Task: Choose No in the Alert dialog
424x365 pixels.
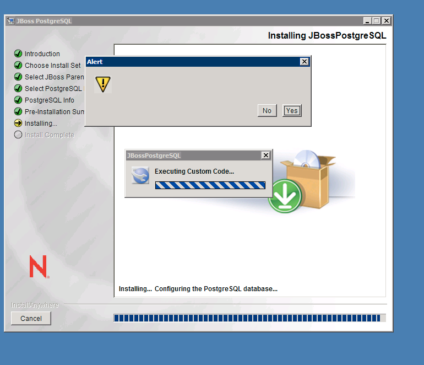Action: pyautogui.click(x=267, y=110)
